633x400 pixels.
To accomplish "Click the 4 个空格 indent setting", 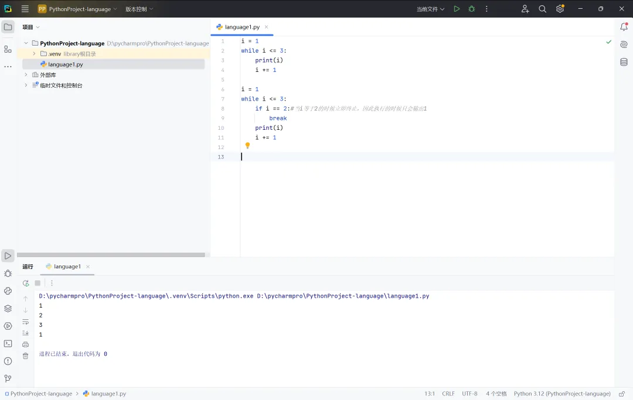I will 496,394.
